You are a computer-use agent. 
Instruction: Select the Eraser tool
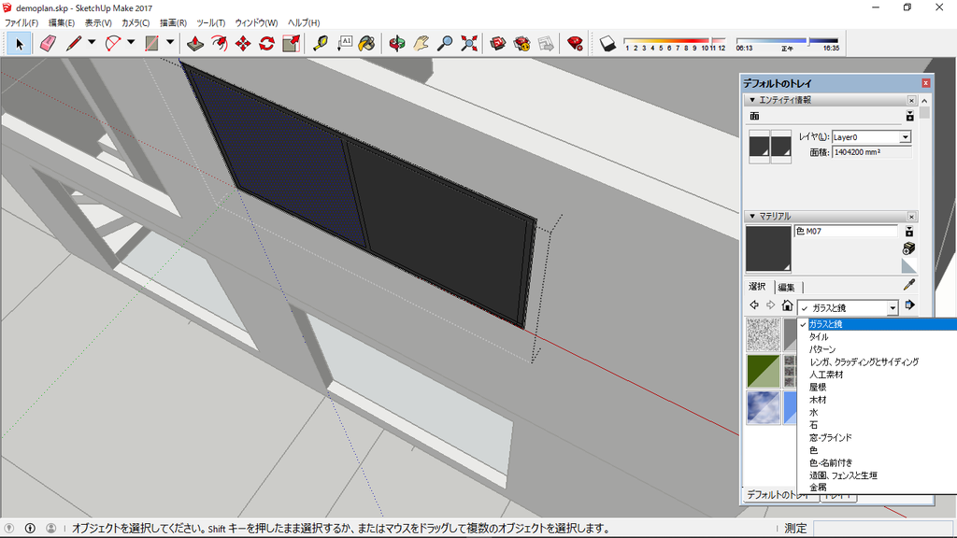tap(48, 43)
